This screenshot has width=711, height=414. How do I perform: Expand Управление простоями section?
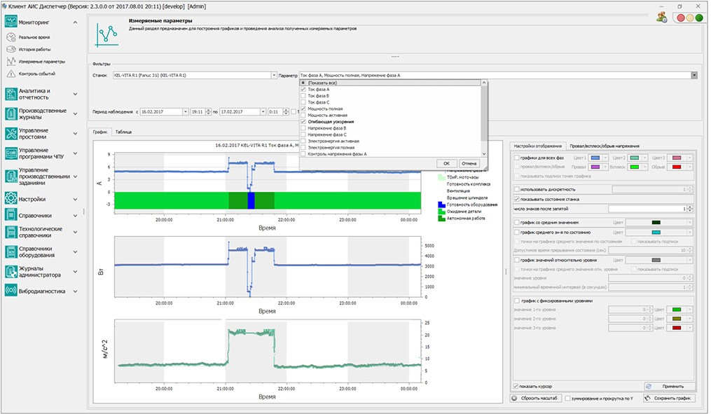tap(75, 133)
